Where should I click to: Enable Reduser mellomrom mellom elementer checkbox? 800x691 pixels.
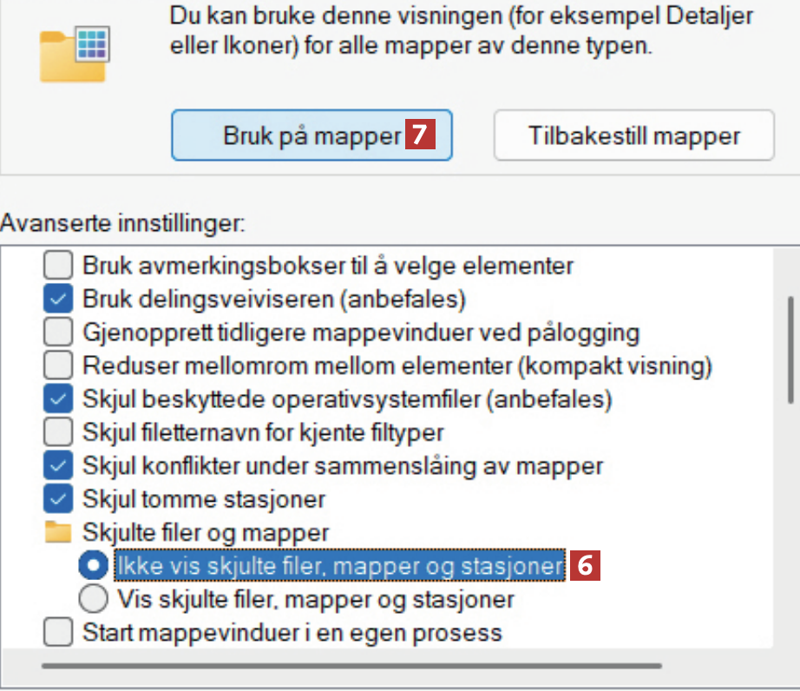[x=58, y=365]
